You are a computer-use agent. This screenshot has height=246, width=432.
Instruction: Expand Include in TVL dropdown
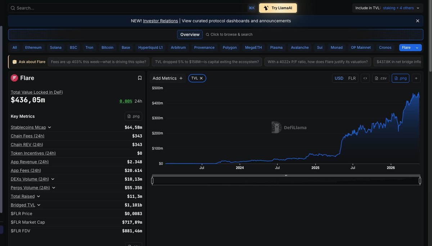tap(387, 8)
